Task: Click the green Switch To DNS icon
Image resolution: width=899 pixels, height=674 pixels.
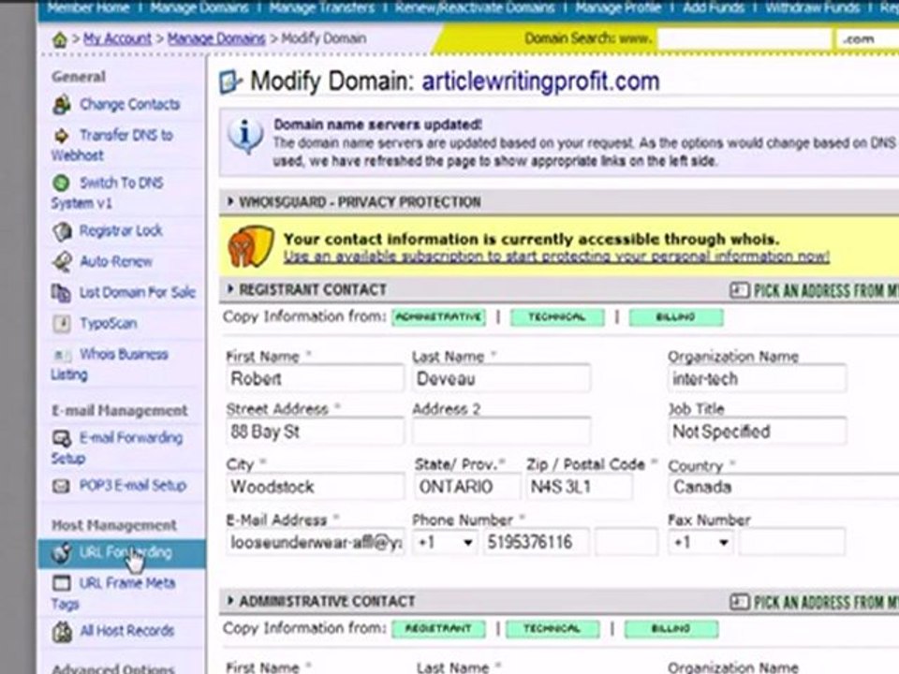Action: coord(61,183)
